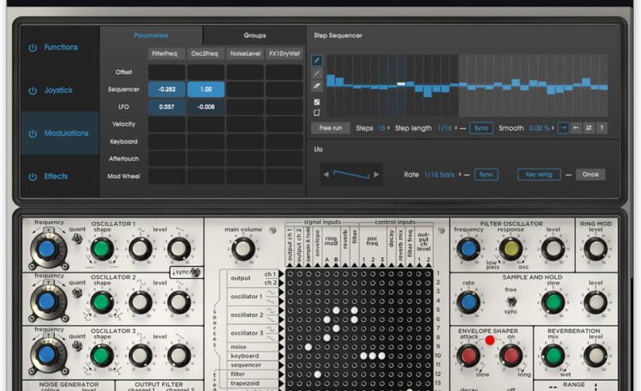Image resolution: width=641 pixels, height=391 pixels.
Task: Flip the oscillator sync switch
Action: pyautogui.click(x=196, y=272)
